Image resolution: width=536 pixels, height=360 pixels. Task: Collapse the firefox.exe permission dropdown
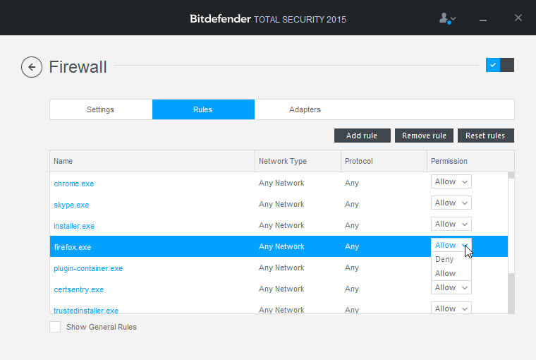tap(451, 246)
